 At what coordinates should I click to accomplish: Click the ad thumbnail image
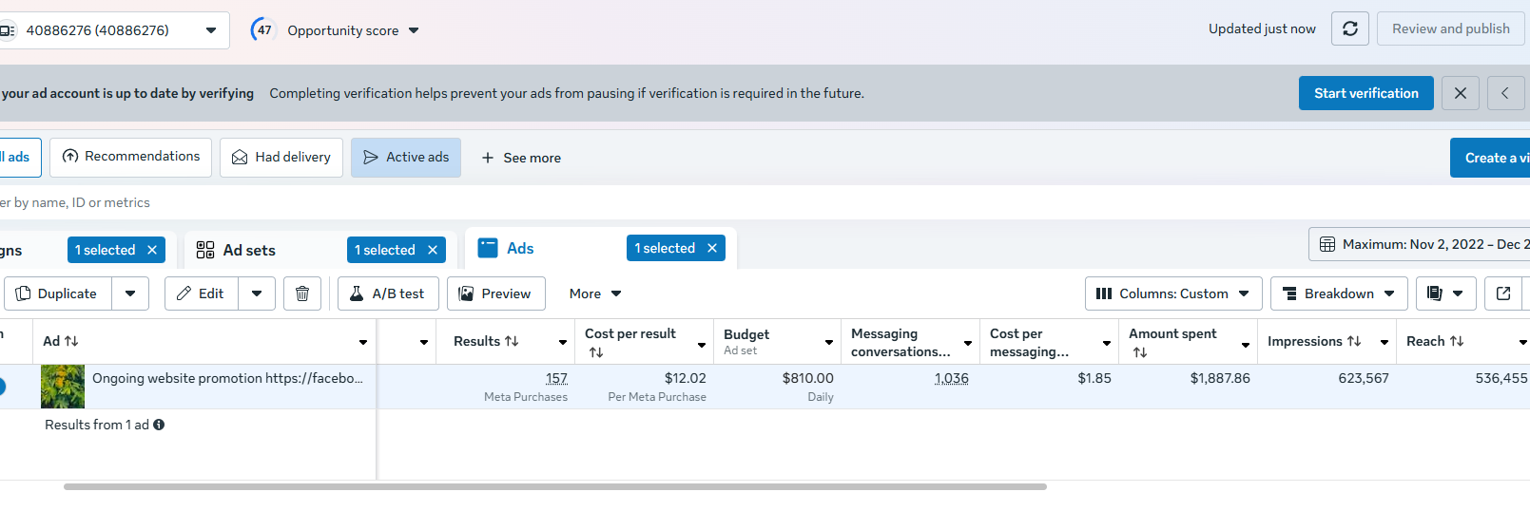63,387
